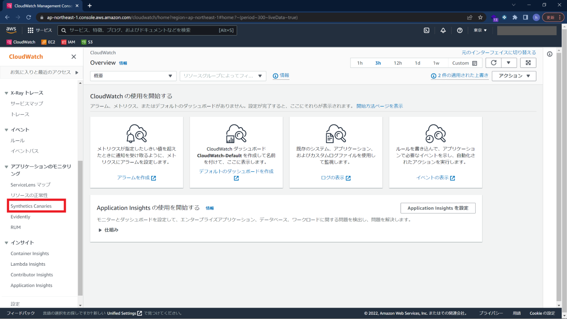Go back with the browser back arrow
Image resolution: width=567 pixels, height=319 pixels.
click(7, 17)
